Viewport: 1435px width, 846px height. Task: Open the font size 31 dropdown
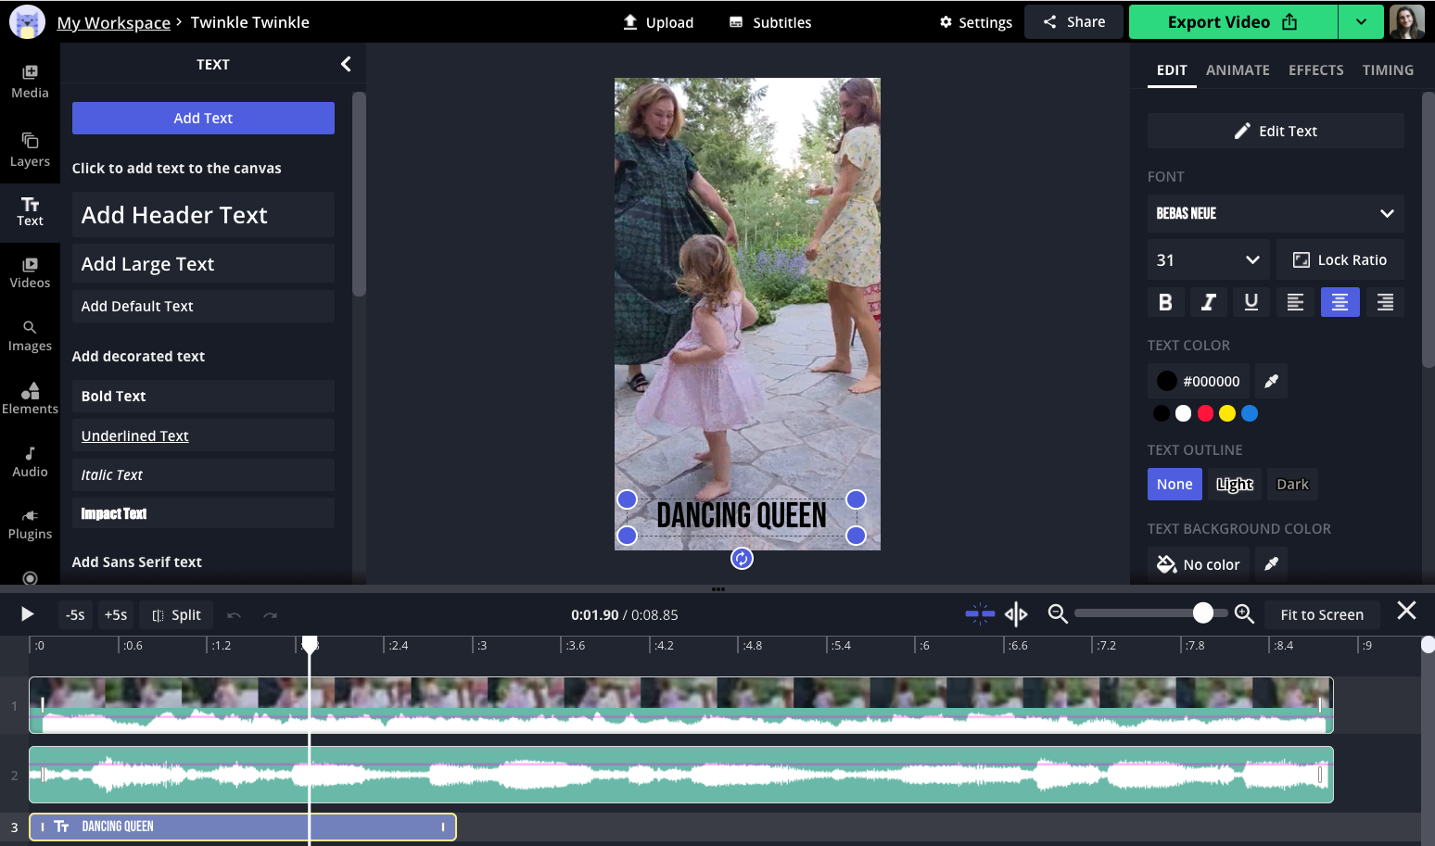(1207, 260)
